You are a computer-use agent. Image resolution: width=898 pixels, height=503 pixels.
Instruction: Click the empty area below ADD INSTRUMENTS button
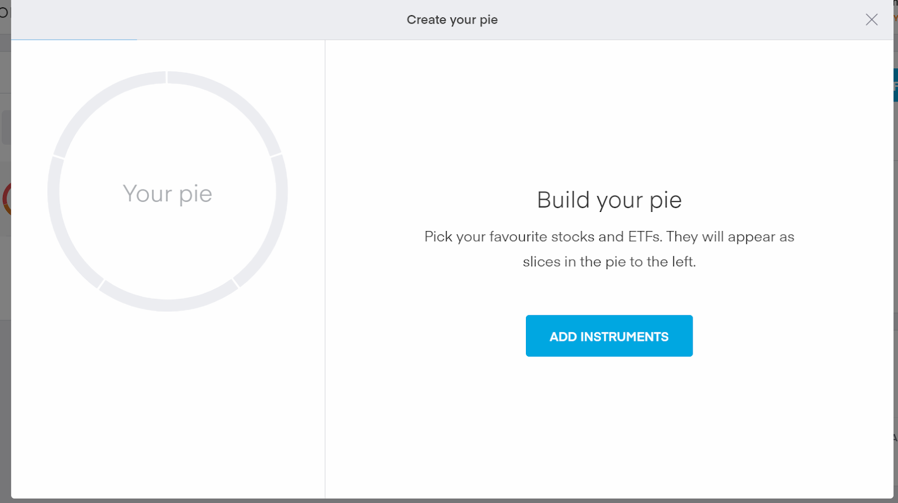tap(609, 426)
